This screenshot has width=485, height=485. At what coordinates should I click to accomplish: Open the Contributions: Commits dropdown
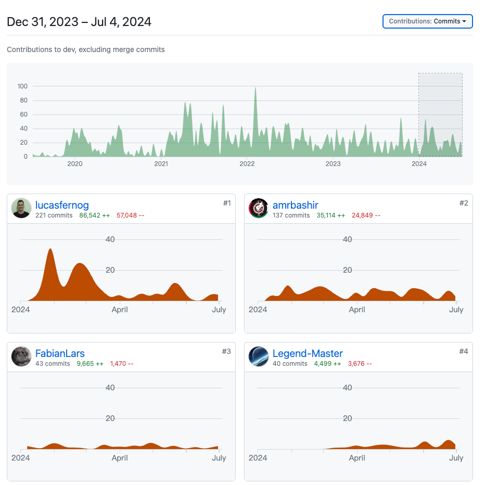click(x=427, y=21)
